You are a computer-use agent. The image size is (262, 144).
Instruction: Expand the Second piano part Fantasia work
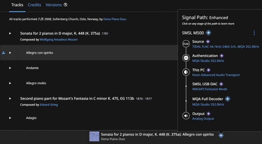click(x=10, y=98)
